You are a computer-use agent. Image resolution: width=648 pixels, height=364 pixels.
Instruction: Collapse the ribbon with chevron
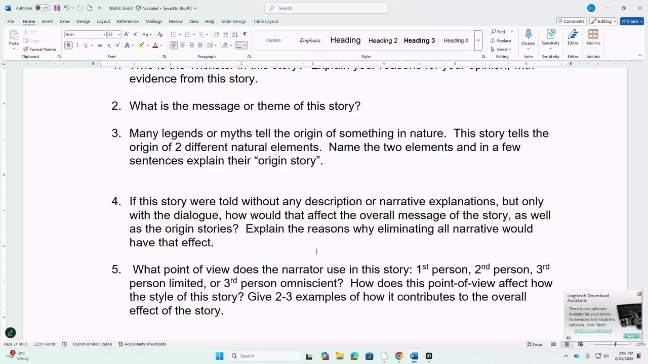640,56
